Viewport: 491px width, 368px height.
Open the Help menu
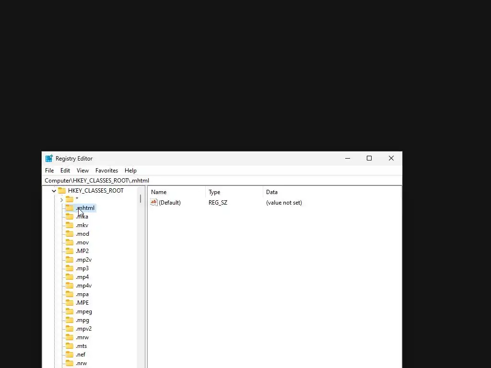[x=130, y=171]
